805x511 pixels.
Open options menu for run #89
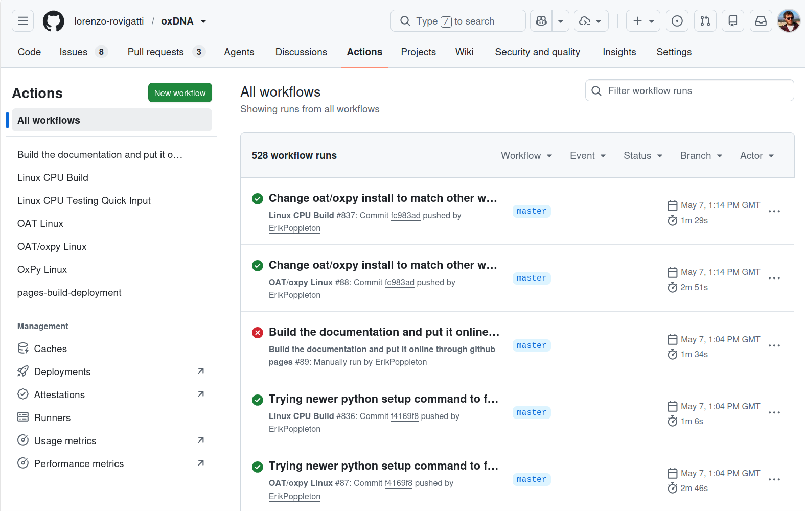[x=774, y=345]
